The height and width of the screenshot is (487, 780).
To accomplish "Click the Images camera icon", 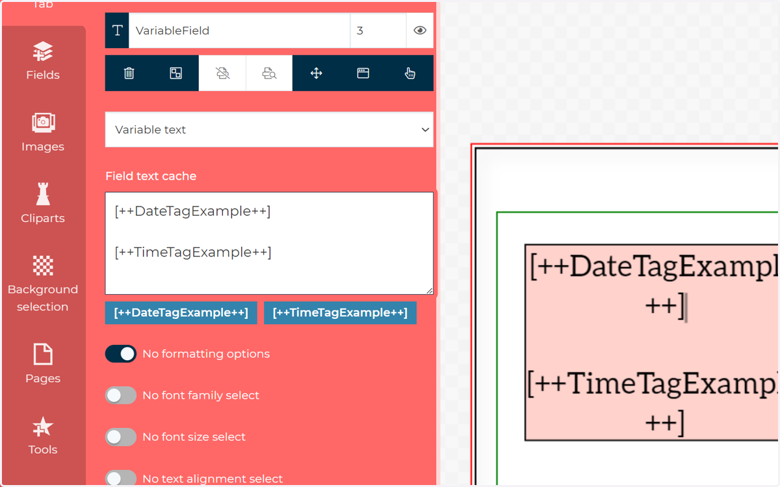I will 43,122.
